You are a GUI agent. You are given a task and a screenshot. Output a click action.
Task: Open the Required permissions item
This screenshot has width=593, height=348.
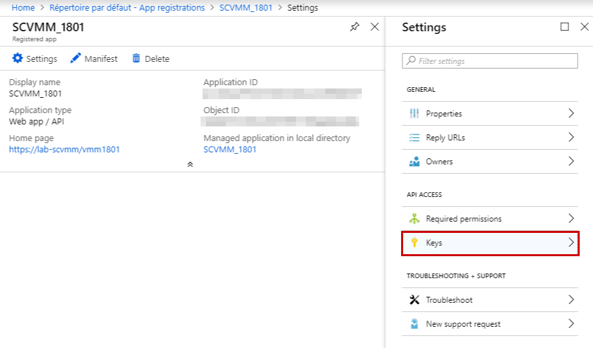490,218
